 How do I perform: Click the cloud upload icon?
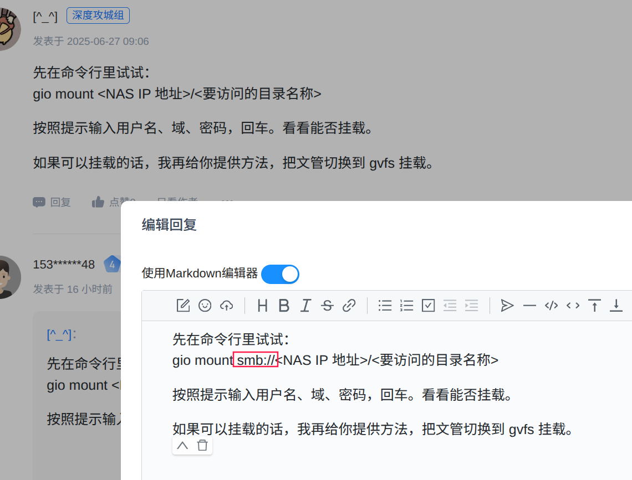(227, 306)
